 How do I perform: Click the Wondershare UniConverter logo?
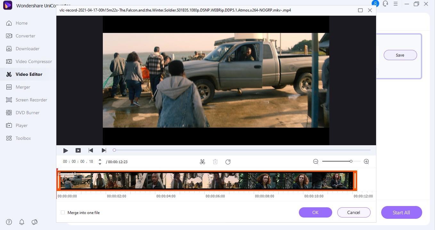coord(7,5)
